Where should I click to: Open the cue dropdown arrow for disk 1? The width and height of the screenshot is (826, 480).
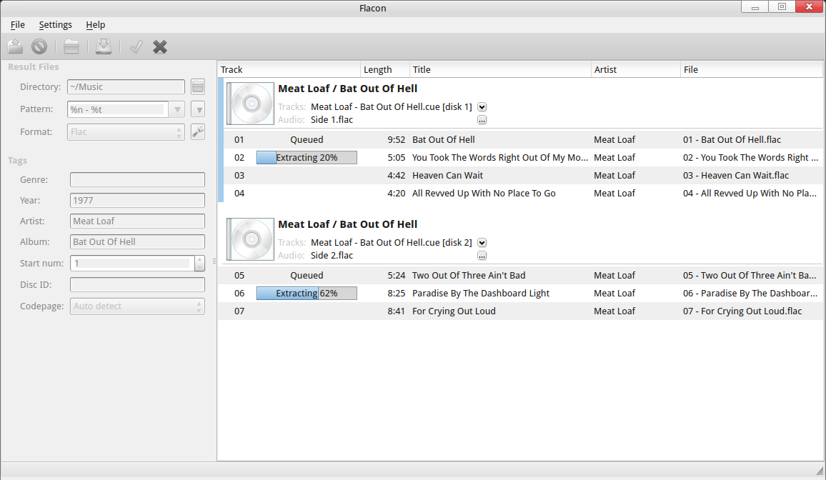pyautogui.click(x=482, y=107)
